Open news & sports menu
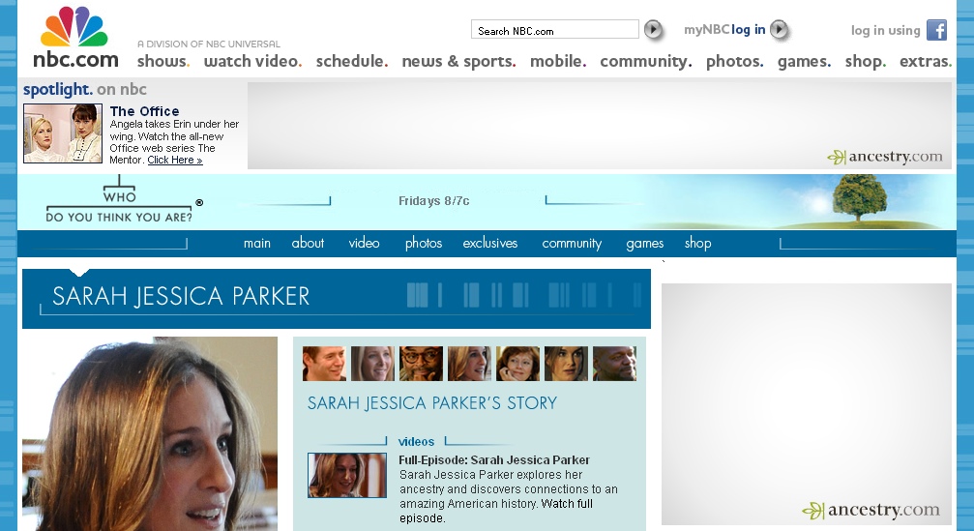 pyautogui.click(x=459, y=62)
